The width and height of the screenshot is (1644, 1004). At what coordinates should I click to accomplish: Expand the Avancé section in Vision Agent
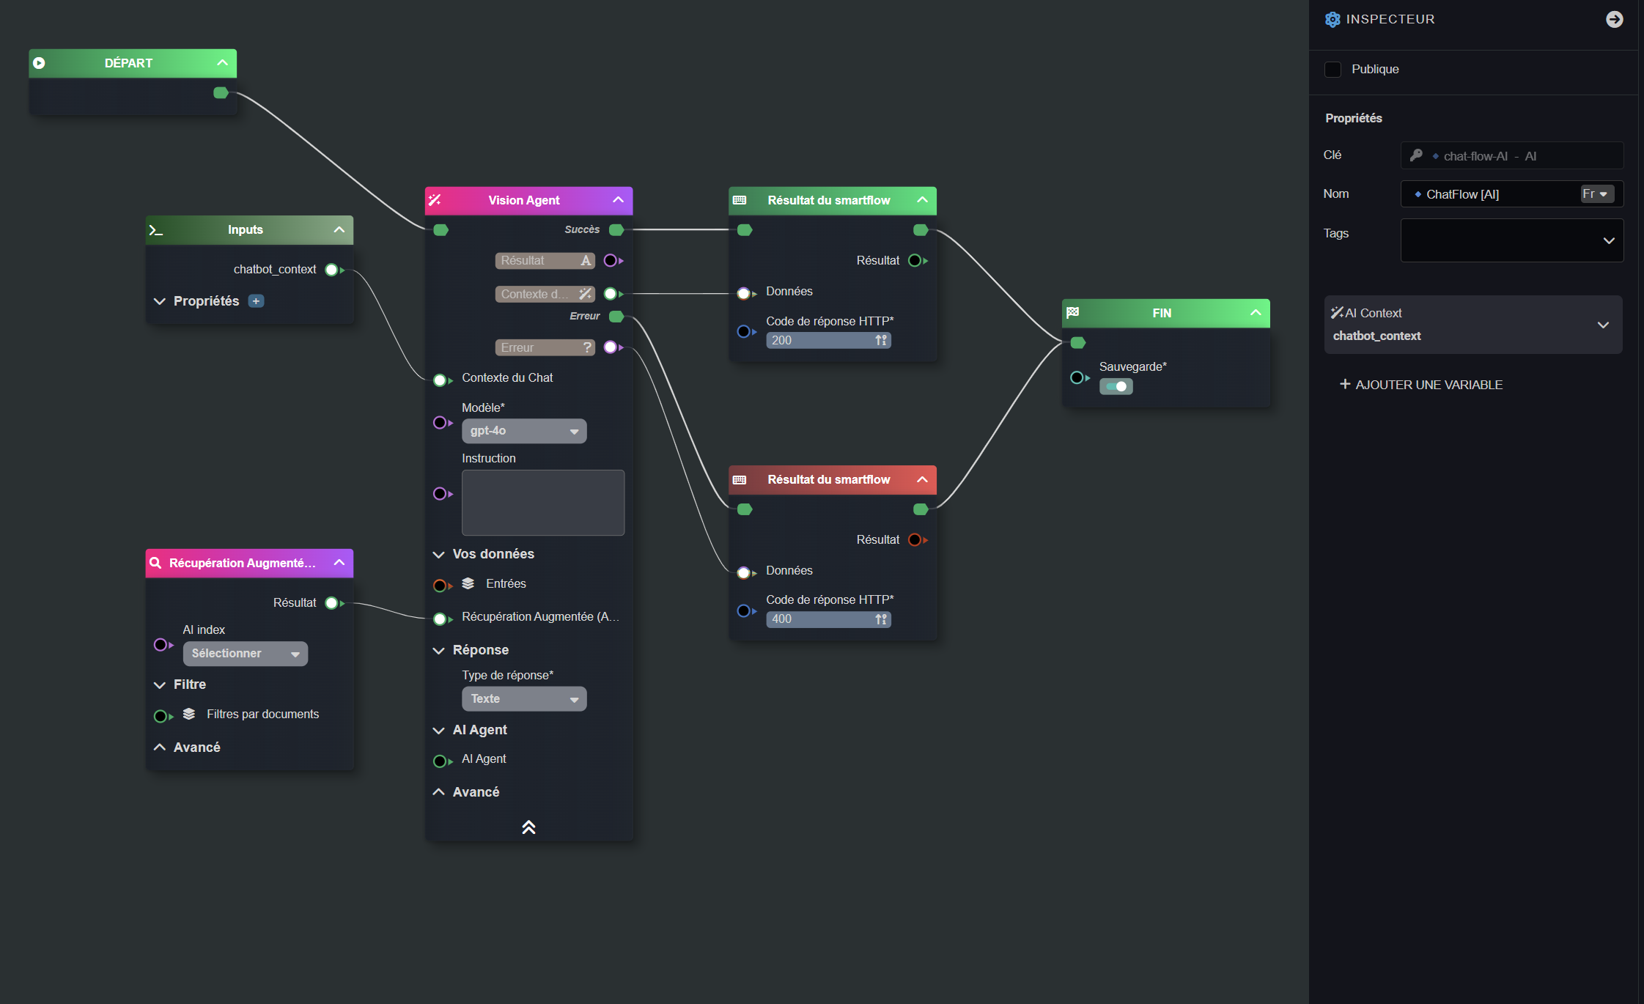pyautogui.click(x=439, y=792)
